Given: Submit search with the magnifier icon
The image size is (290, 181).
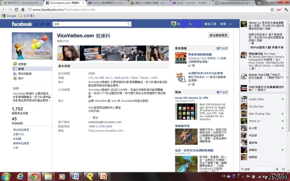Looking at the screenshot, I should pos(129,24).
